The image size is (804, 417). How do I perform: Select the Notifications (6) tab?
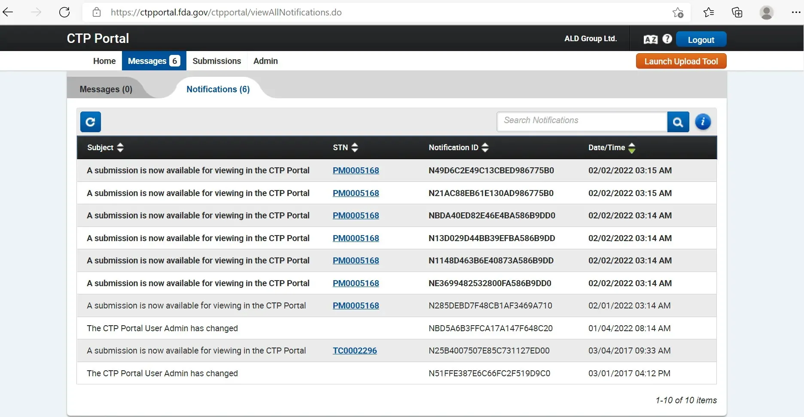pos(218,89)
